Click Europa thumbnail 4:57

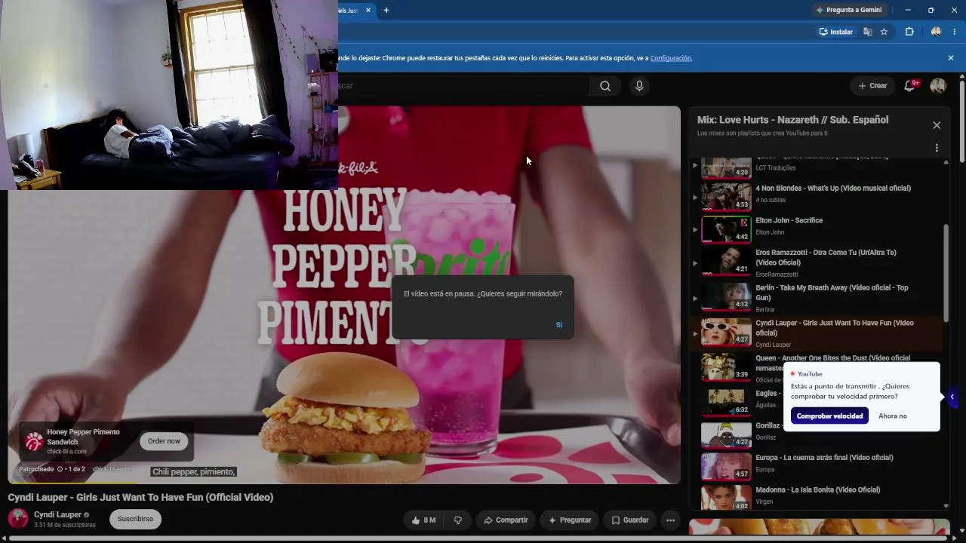[x=726, y=467]
